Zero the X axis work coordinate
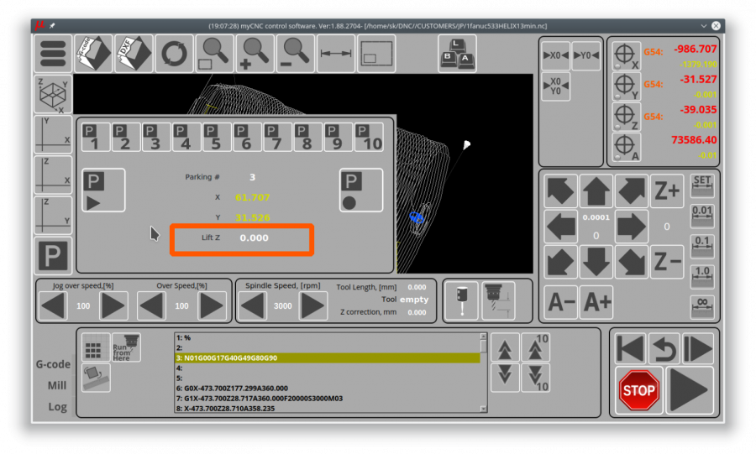 (x=556, y=55)
